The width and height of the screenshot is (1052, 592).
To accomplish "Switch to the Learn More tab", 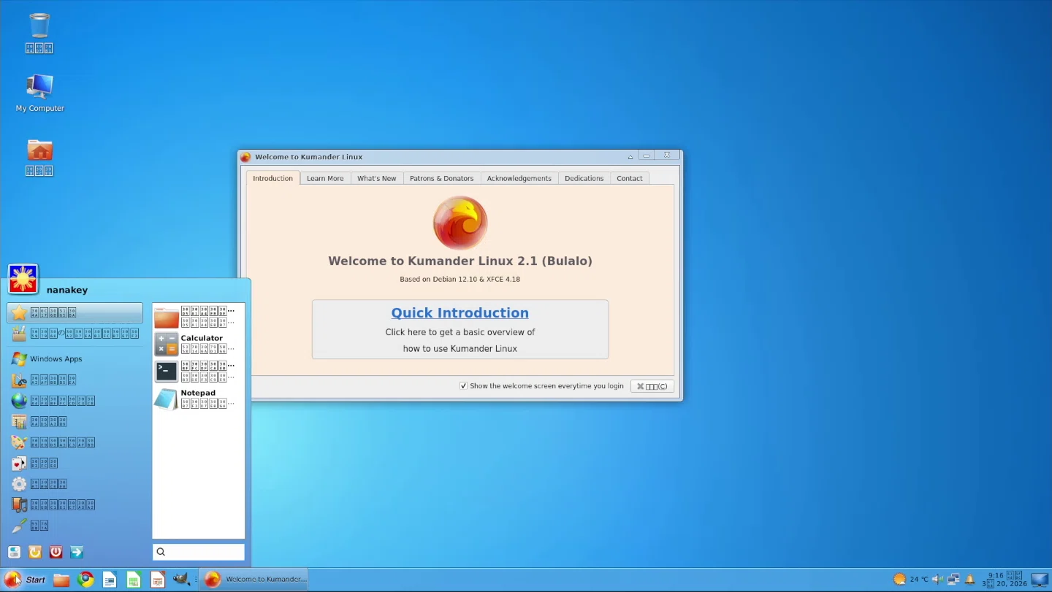I will click(325, 178).
